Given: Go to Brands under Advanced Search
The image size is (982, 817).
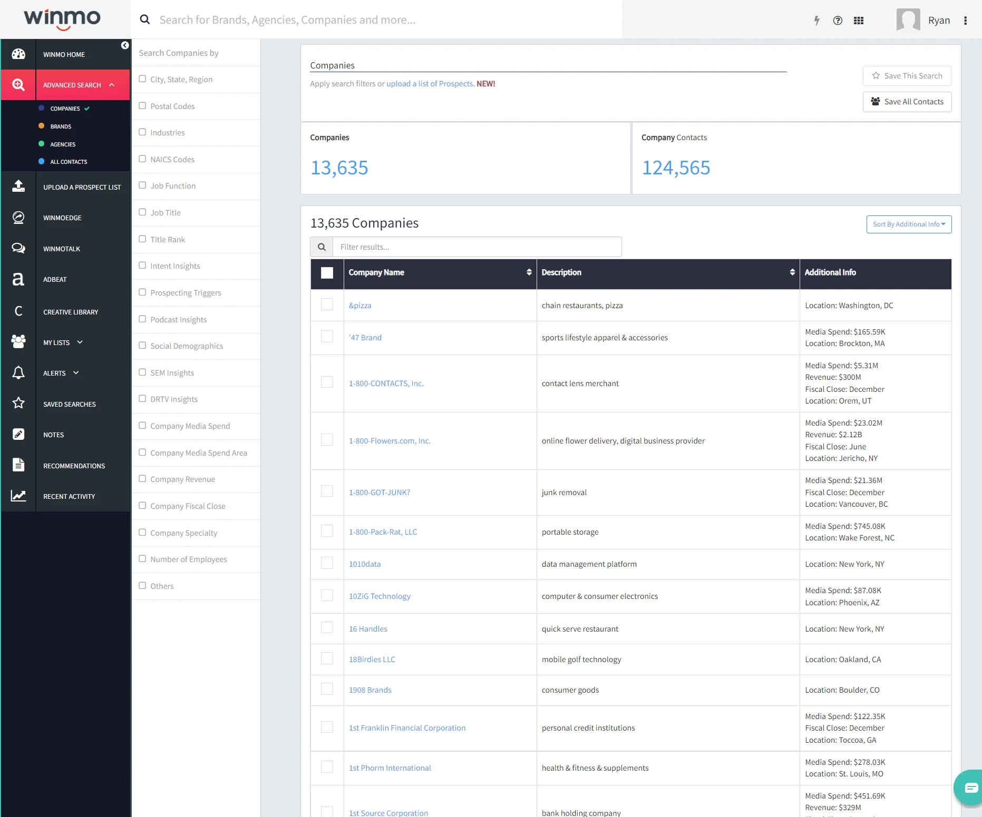Looking at the screenshot, I should pyautogui.click(x=61, y=126).
